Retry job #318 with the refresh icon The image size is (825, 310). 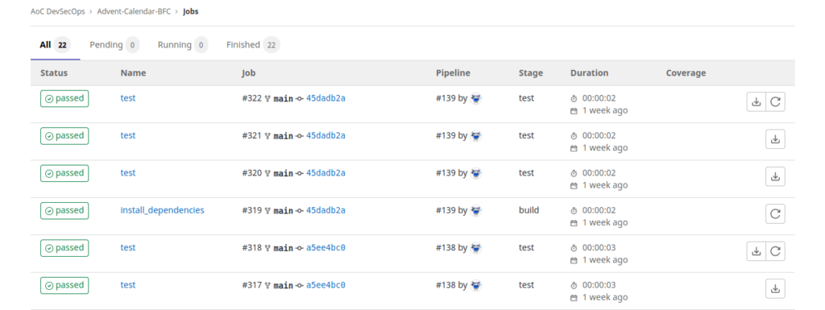(x=775, y=251)
